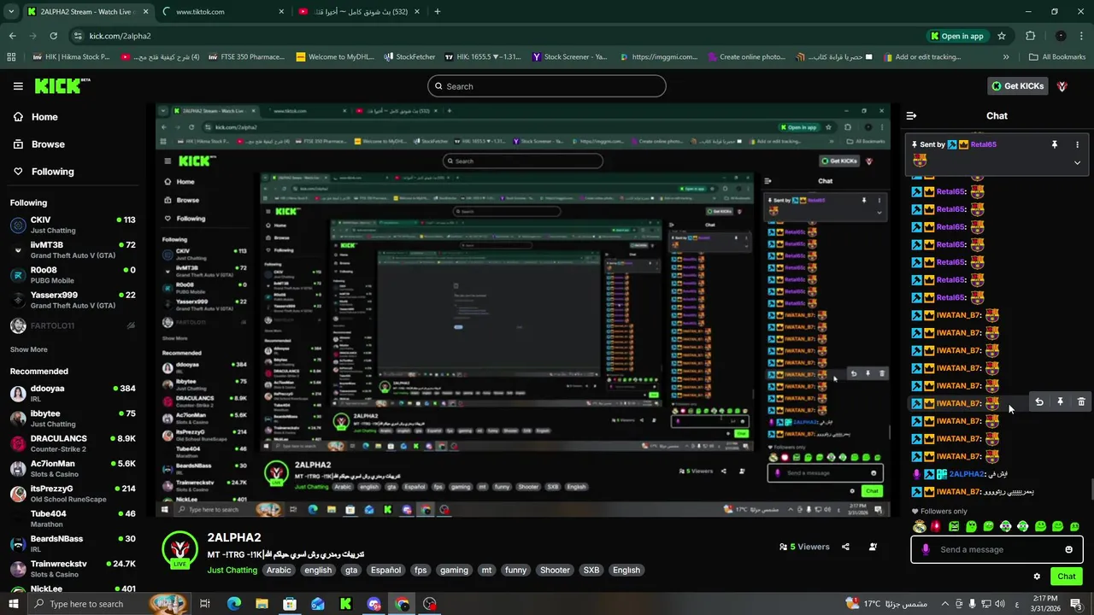Open the 2ALPHA2 channel avatar

click(180, 550)
